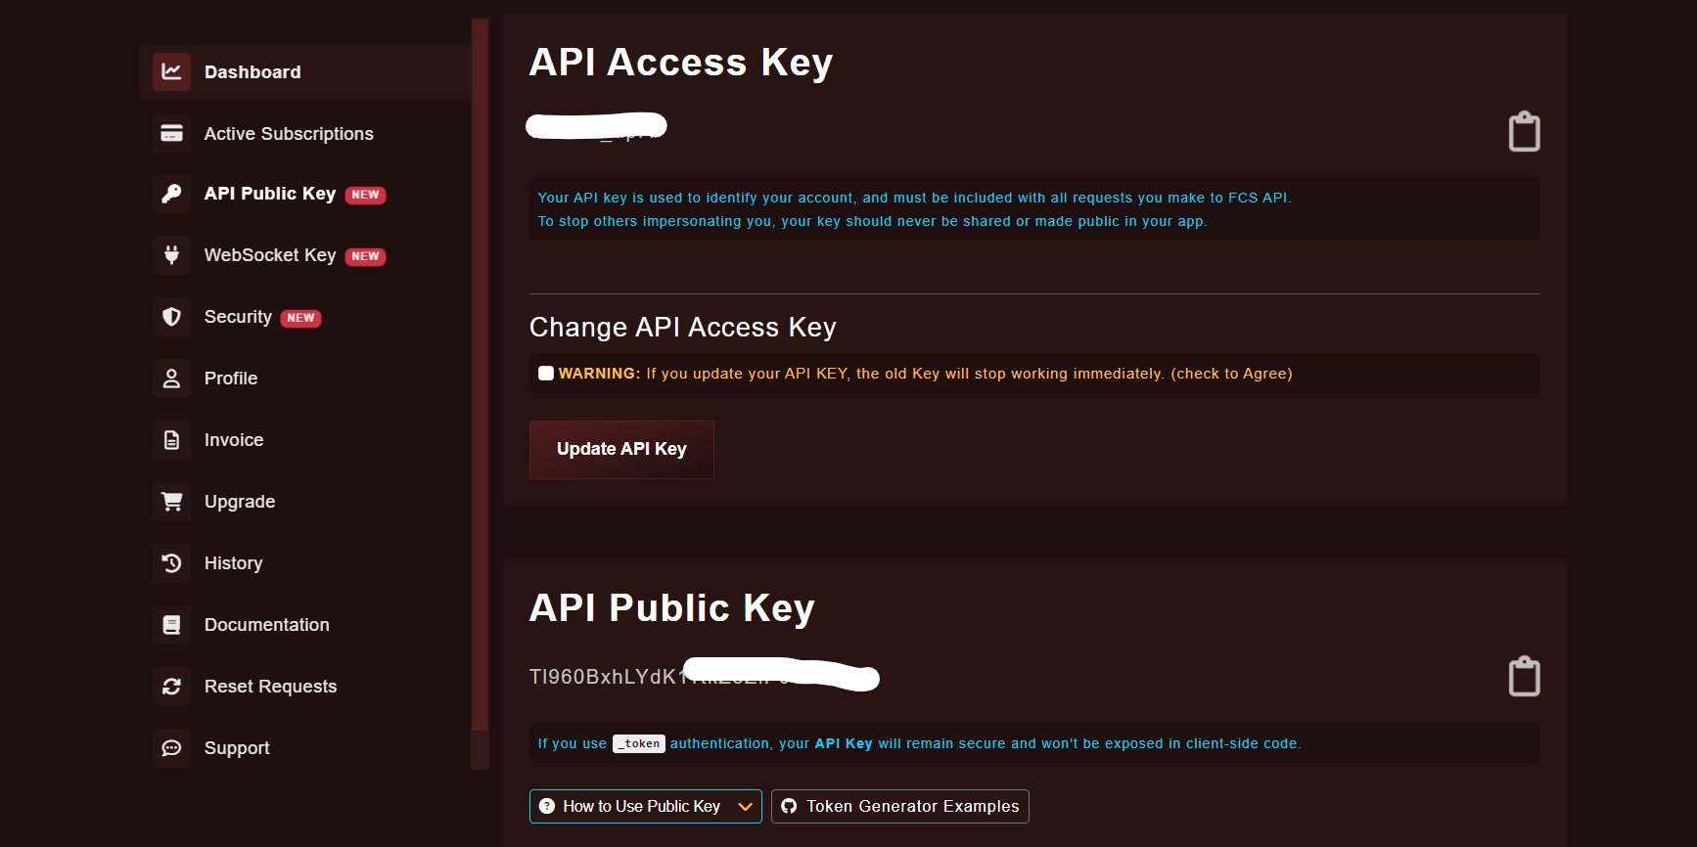
Task: Click the Reset Requests refresh icon
Action: (171, 687)
